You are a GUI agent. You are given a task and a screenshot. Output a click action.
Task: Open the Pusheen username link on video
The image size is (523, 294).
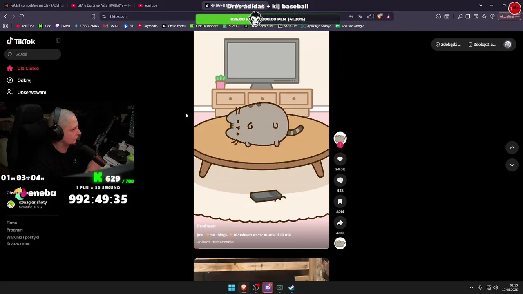click(206, 226)
